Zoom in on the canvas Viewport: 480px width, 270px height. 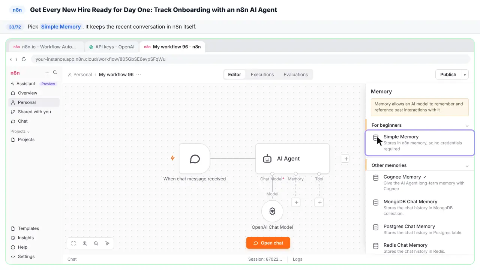tap(85, 243)
